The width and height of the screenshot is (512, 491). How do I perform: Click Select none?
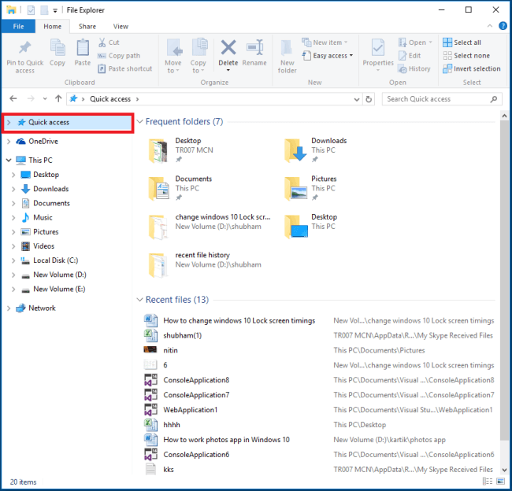[x=466, y=56]
